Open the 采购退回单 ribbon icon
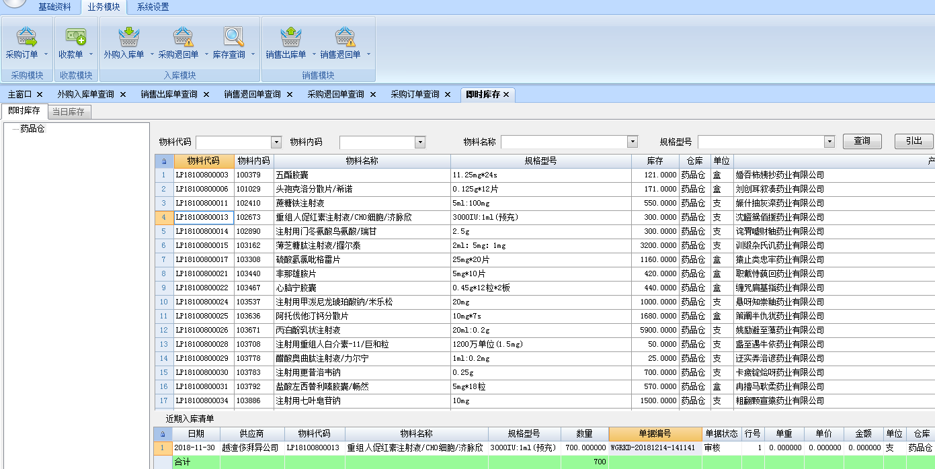This screenshot has width=935, height=469. point(183,37)
